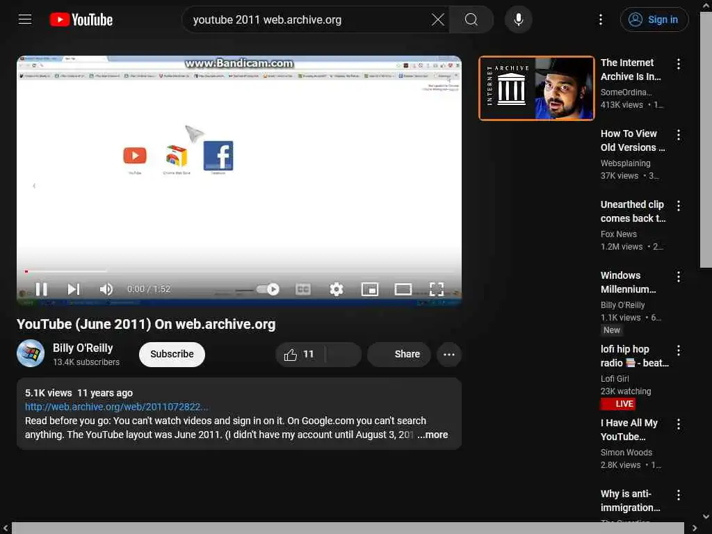Click the magnifying glass search button
Image resolution: width=712 pixels, height=534 pixels.
click(x=471, y=19)
